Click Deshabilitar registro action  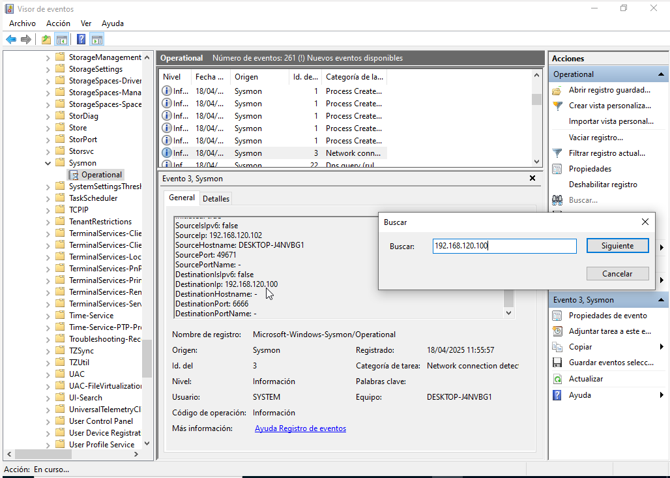click(603, 185)
